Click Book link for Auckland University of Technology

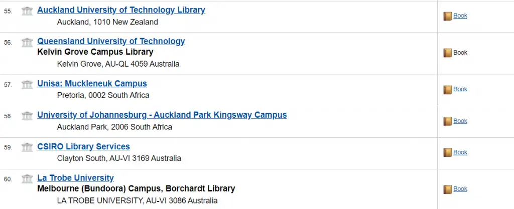click(x=460, y=16)
